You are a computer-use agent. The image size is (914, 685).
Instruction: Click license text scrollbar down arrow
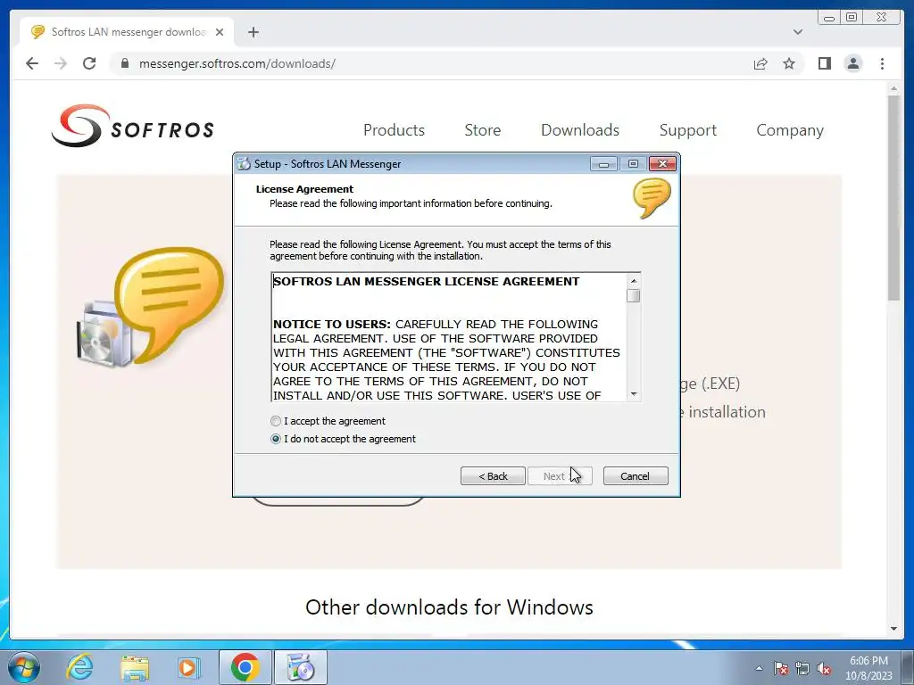(634, 394)
